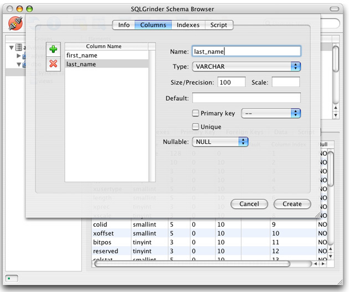Image resolution: width=349 pixels, height=292 pixels.
Task: Click the Cancel button
Action: [249, 204]
